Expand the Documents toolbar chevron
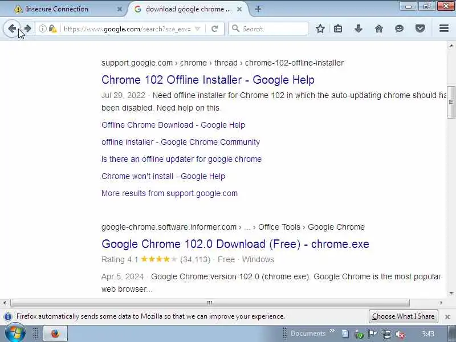The width and height of the screenshot is (456, 342). coord(332,331)
